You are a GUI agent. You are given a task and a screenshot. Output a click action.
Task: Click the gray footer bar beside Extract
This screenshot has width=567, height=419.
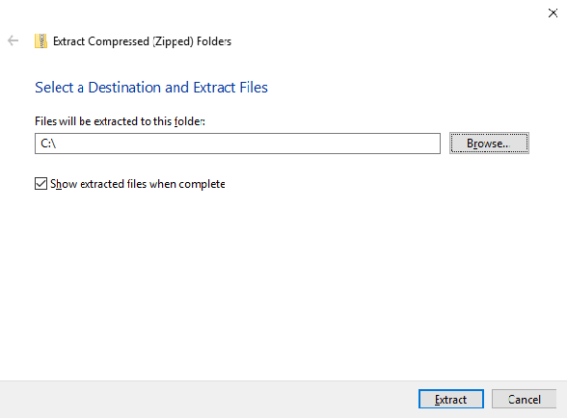coord(209,399)
